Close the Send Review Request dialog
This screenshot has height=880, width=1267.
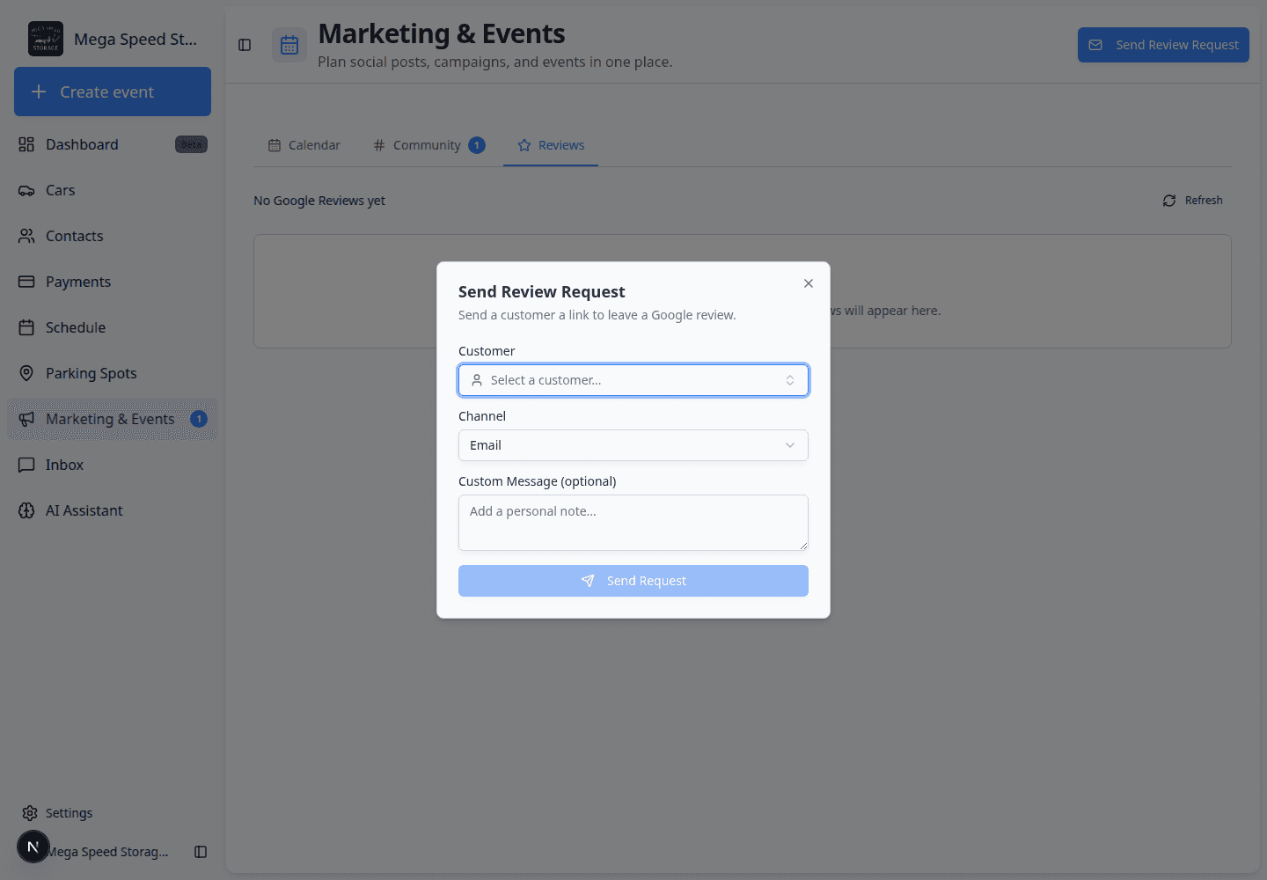click(x=809, y=283)
